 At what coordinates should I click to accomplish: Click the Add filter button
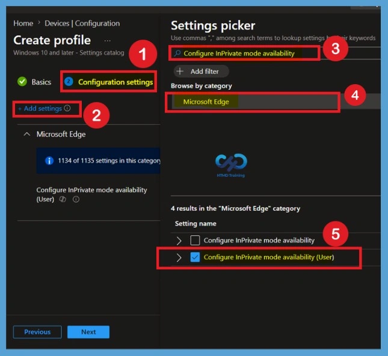point(201,71)
